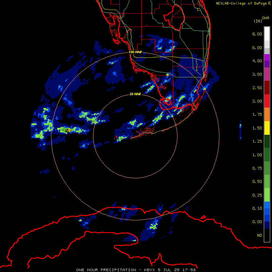The height and width of the screenshot is (272, 272).
Task: Click the 0.00 legend value
Action: pos(257,222)
